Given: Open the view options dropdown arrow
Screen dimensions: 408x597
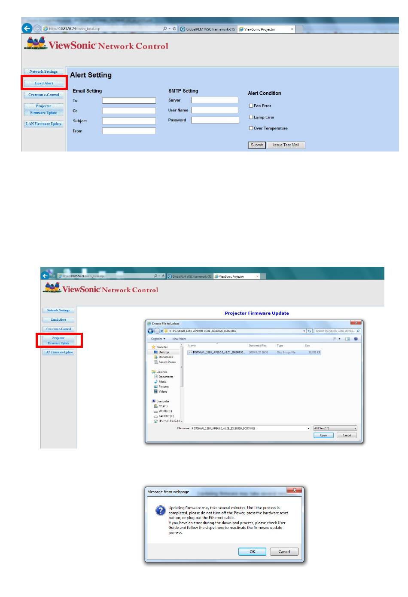Looking at the screenshot, I should pos(340,339).
